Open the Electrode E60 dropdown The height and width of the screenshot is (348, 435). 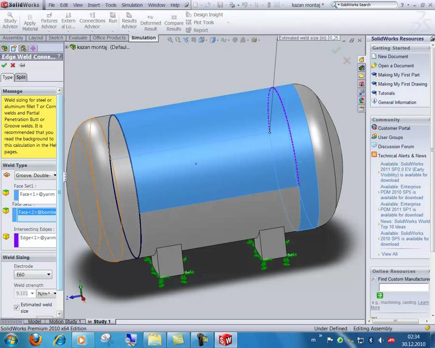[x=33, y=275]
